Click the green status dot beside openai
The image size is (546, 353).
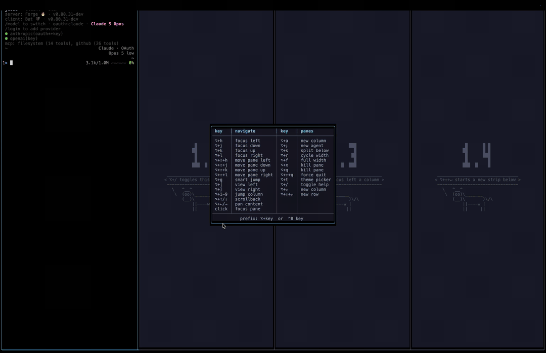click(x=6, y=38)
